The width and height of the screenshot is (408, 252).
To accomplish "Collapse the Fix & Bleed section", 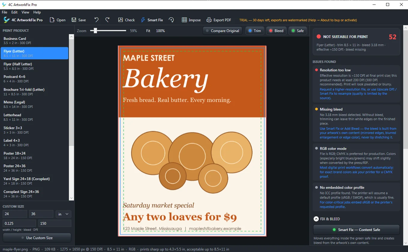I will pos(316,219).
